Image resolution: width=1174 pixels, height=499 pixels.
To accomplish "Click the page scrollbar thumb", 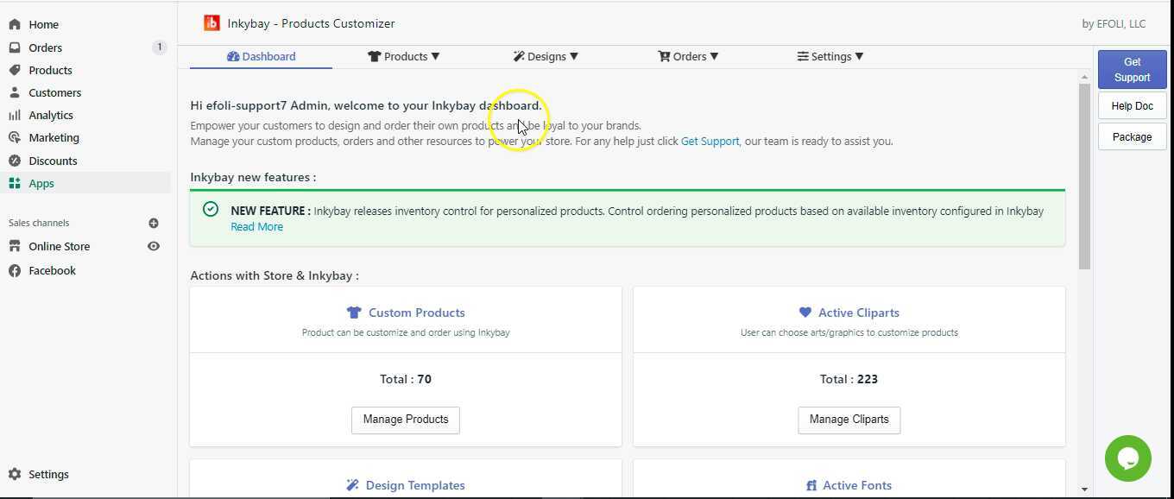I will (x=1084, y=177).
